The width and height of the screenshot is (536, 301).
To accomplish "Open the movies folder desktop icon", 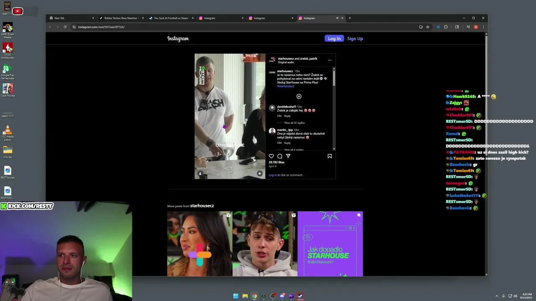I will 8,152.
